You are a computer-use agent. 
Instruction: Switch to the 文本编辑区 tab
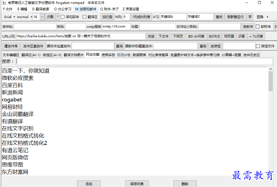[x=11, y=55]
